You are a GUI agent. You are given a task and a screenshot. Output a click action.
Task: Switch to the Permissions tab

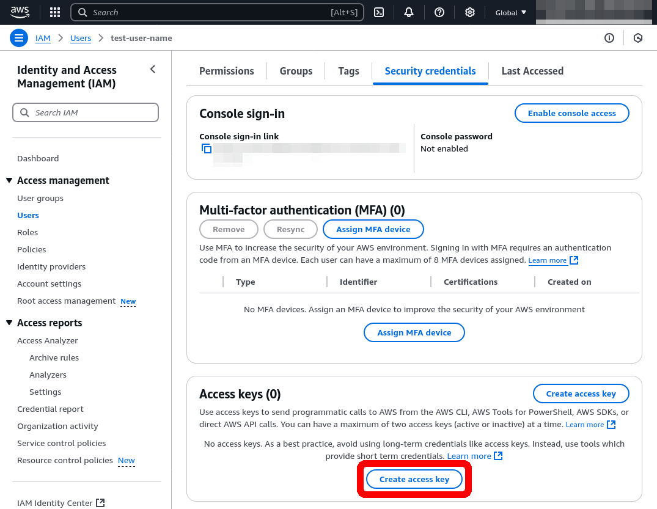(x=226, y=71)
